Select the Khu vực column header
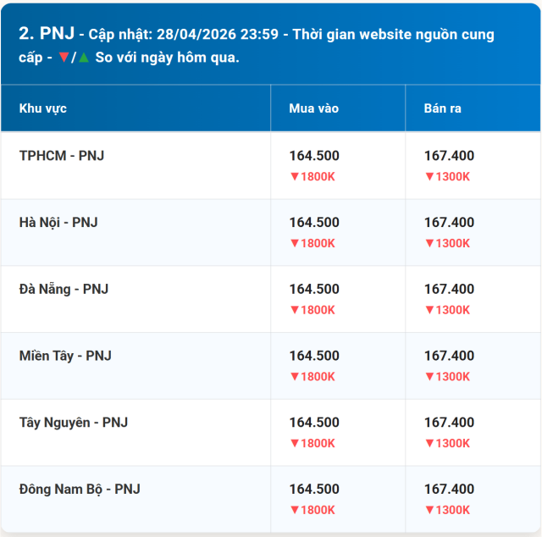This screenshot has width=542, height=537. 43,108
